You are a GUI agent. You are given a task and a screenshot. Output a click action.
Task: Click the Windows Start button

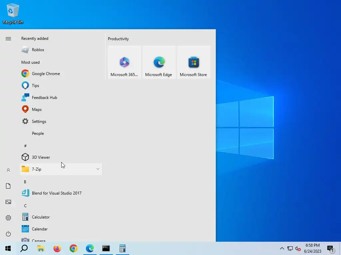click(8, 248)
